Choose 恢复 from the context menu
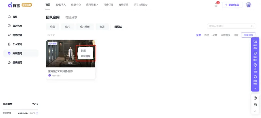Image resolution: width=261 pixels, height=118 pixels. (83, 51)
